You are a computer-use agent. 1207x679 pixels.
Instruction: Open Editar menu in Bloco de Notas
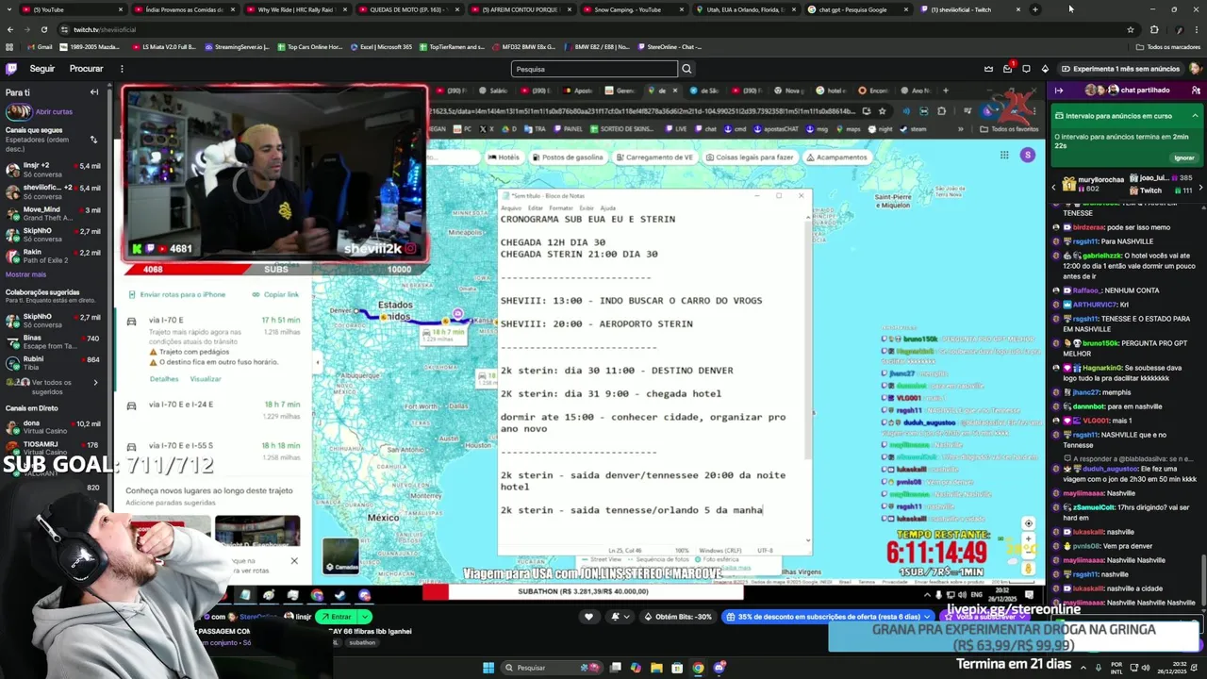click(535, 207)
